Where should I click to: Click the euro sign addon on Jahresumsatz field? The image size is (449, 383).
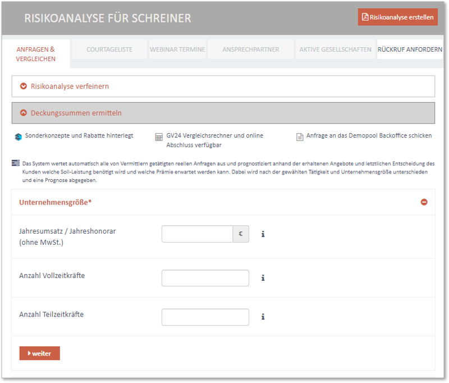pyautogui.click(x=241, y=234)
